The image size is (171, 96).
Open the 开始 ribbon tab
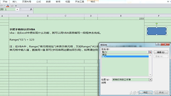point(5,2)
